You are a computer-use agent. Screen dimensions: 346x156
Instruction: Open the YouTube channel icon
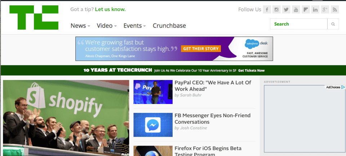pyautogui.click(x=296, y=10)
